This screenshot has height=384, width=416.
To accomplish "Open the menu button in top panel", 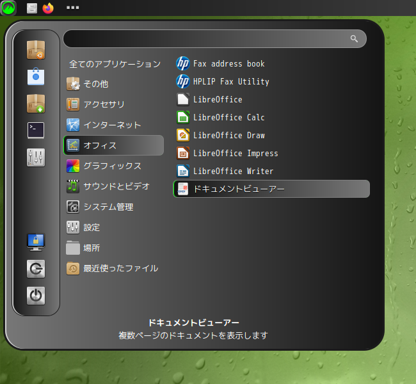I will 8,8.
